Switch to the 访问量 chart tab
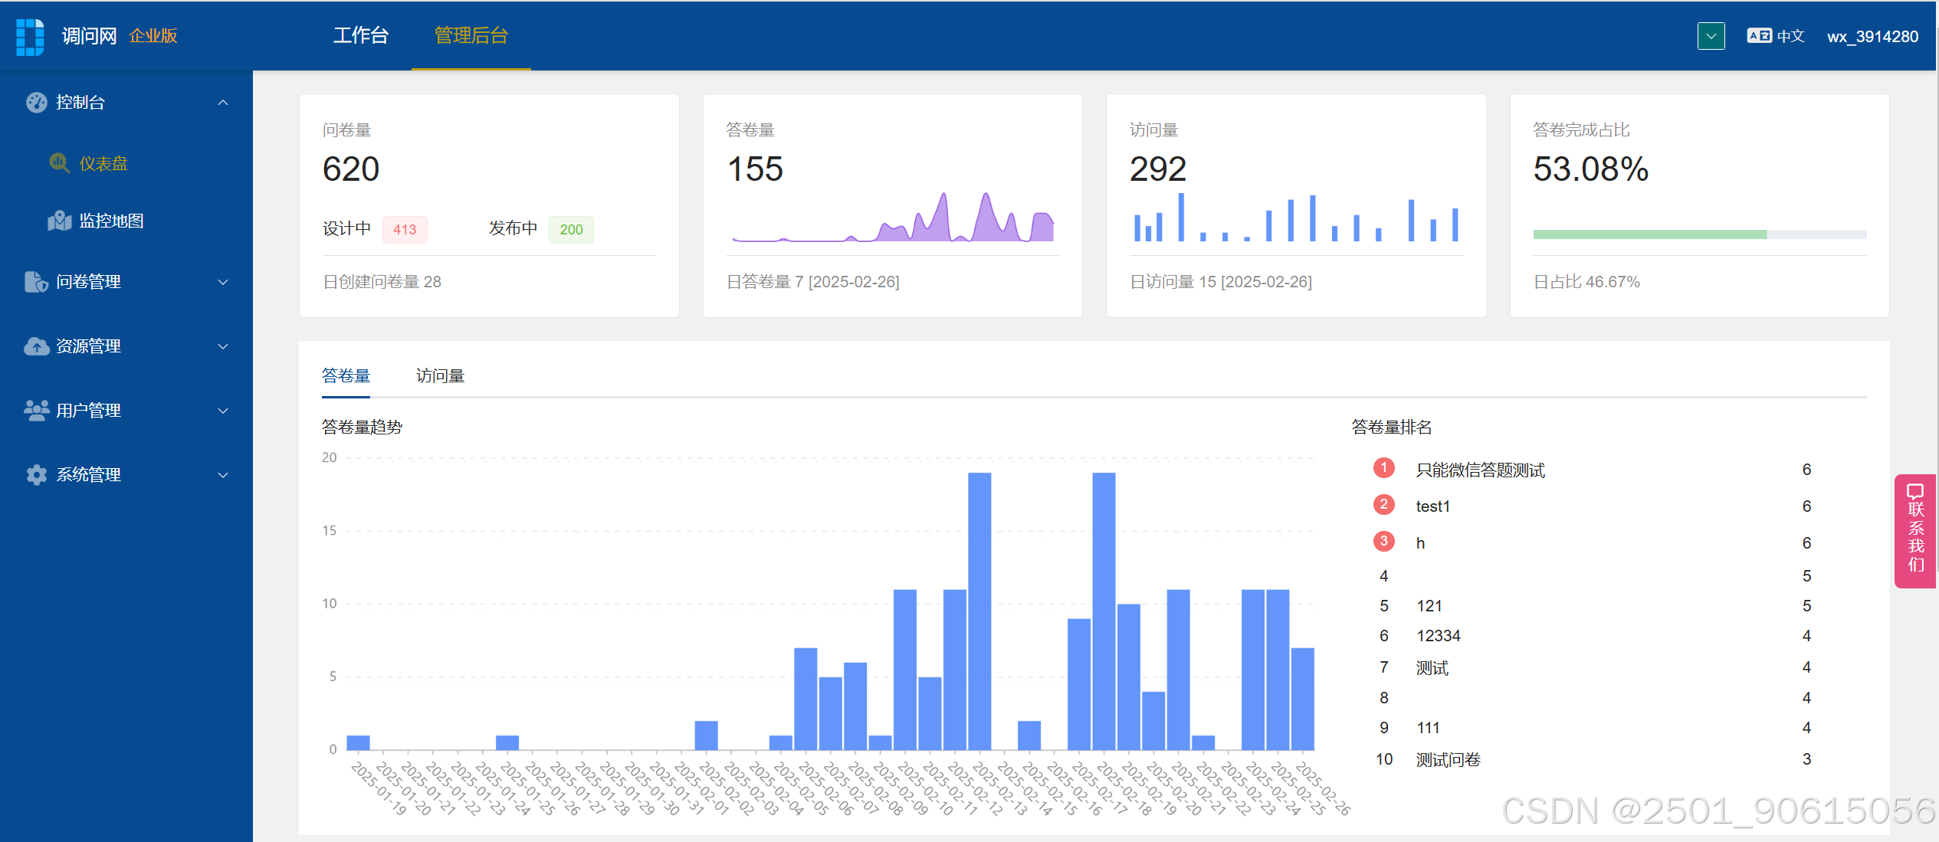 pos(440,375)
